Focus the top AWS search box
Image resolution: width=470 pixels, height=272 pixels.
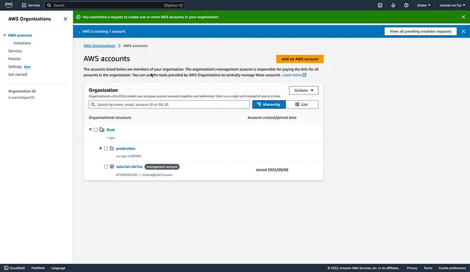click(115, 5)
